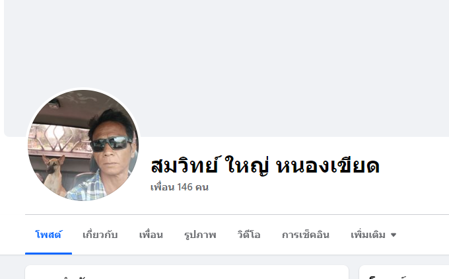Go to the เพื่อน tab
This screenshot has height=279, width=449.
point(151,235)
